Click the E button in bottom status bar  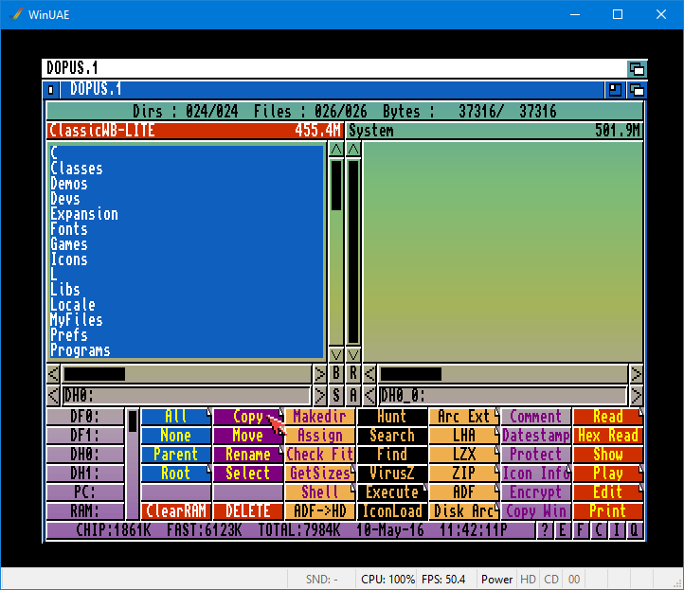click(x=563, y=529)
